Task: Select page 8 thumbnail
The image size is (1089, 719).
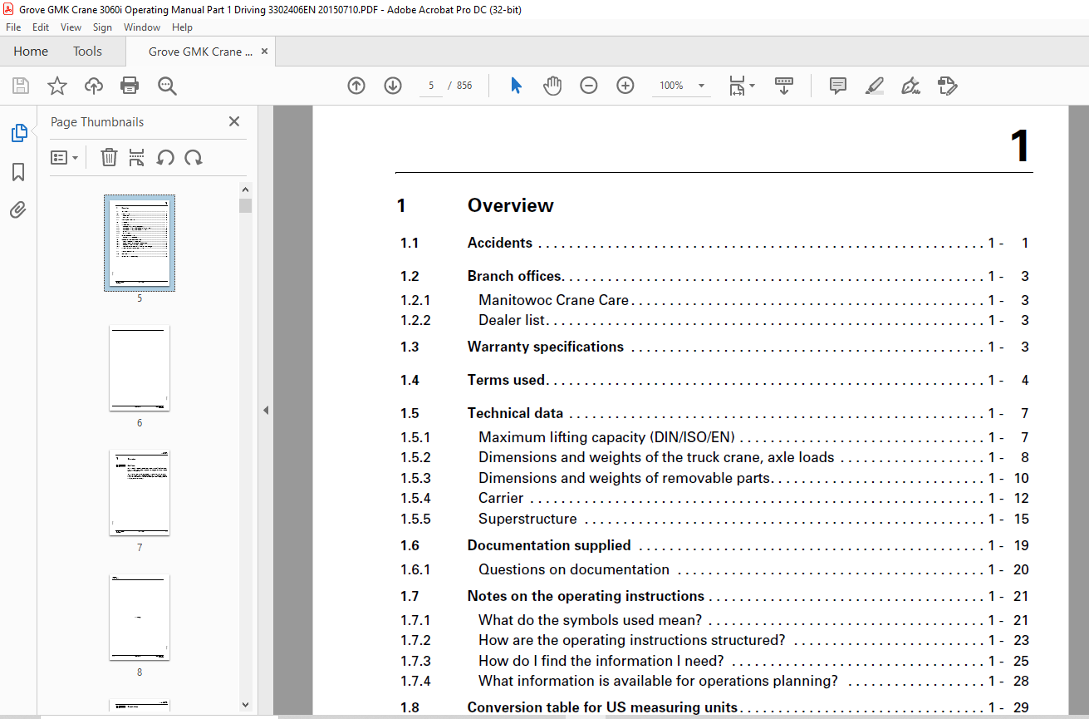Action: click(140, 617)
